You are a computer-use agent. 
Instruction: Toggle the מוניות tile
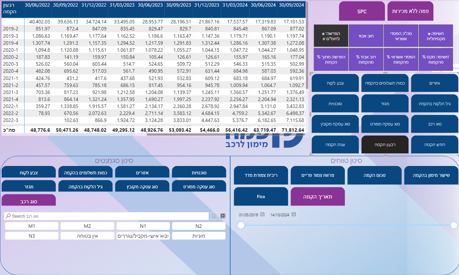coord(199,236)
